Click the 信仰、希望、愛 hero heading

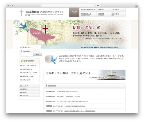tap(87, 28)
